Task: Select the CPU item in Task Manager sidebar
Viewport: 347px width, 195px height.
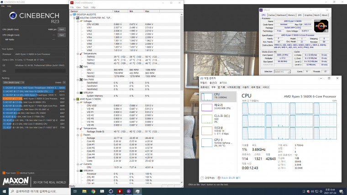Action: coord(218,96)
